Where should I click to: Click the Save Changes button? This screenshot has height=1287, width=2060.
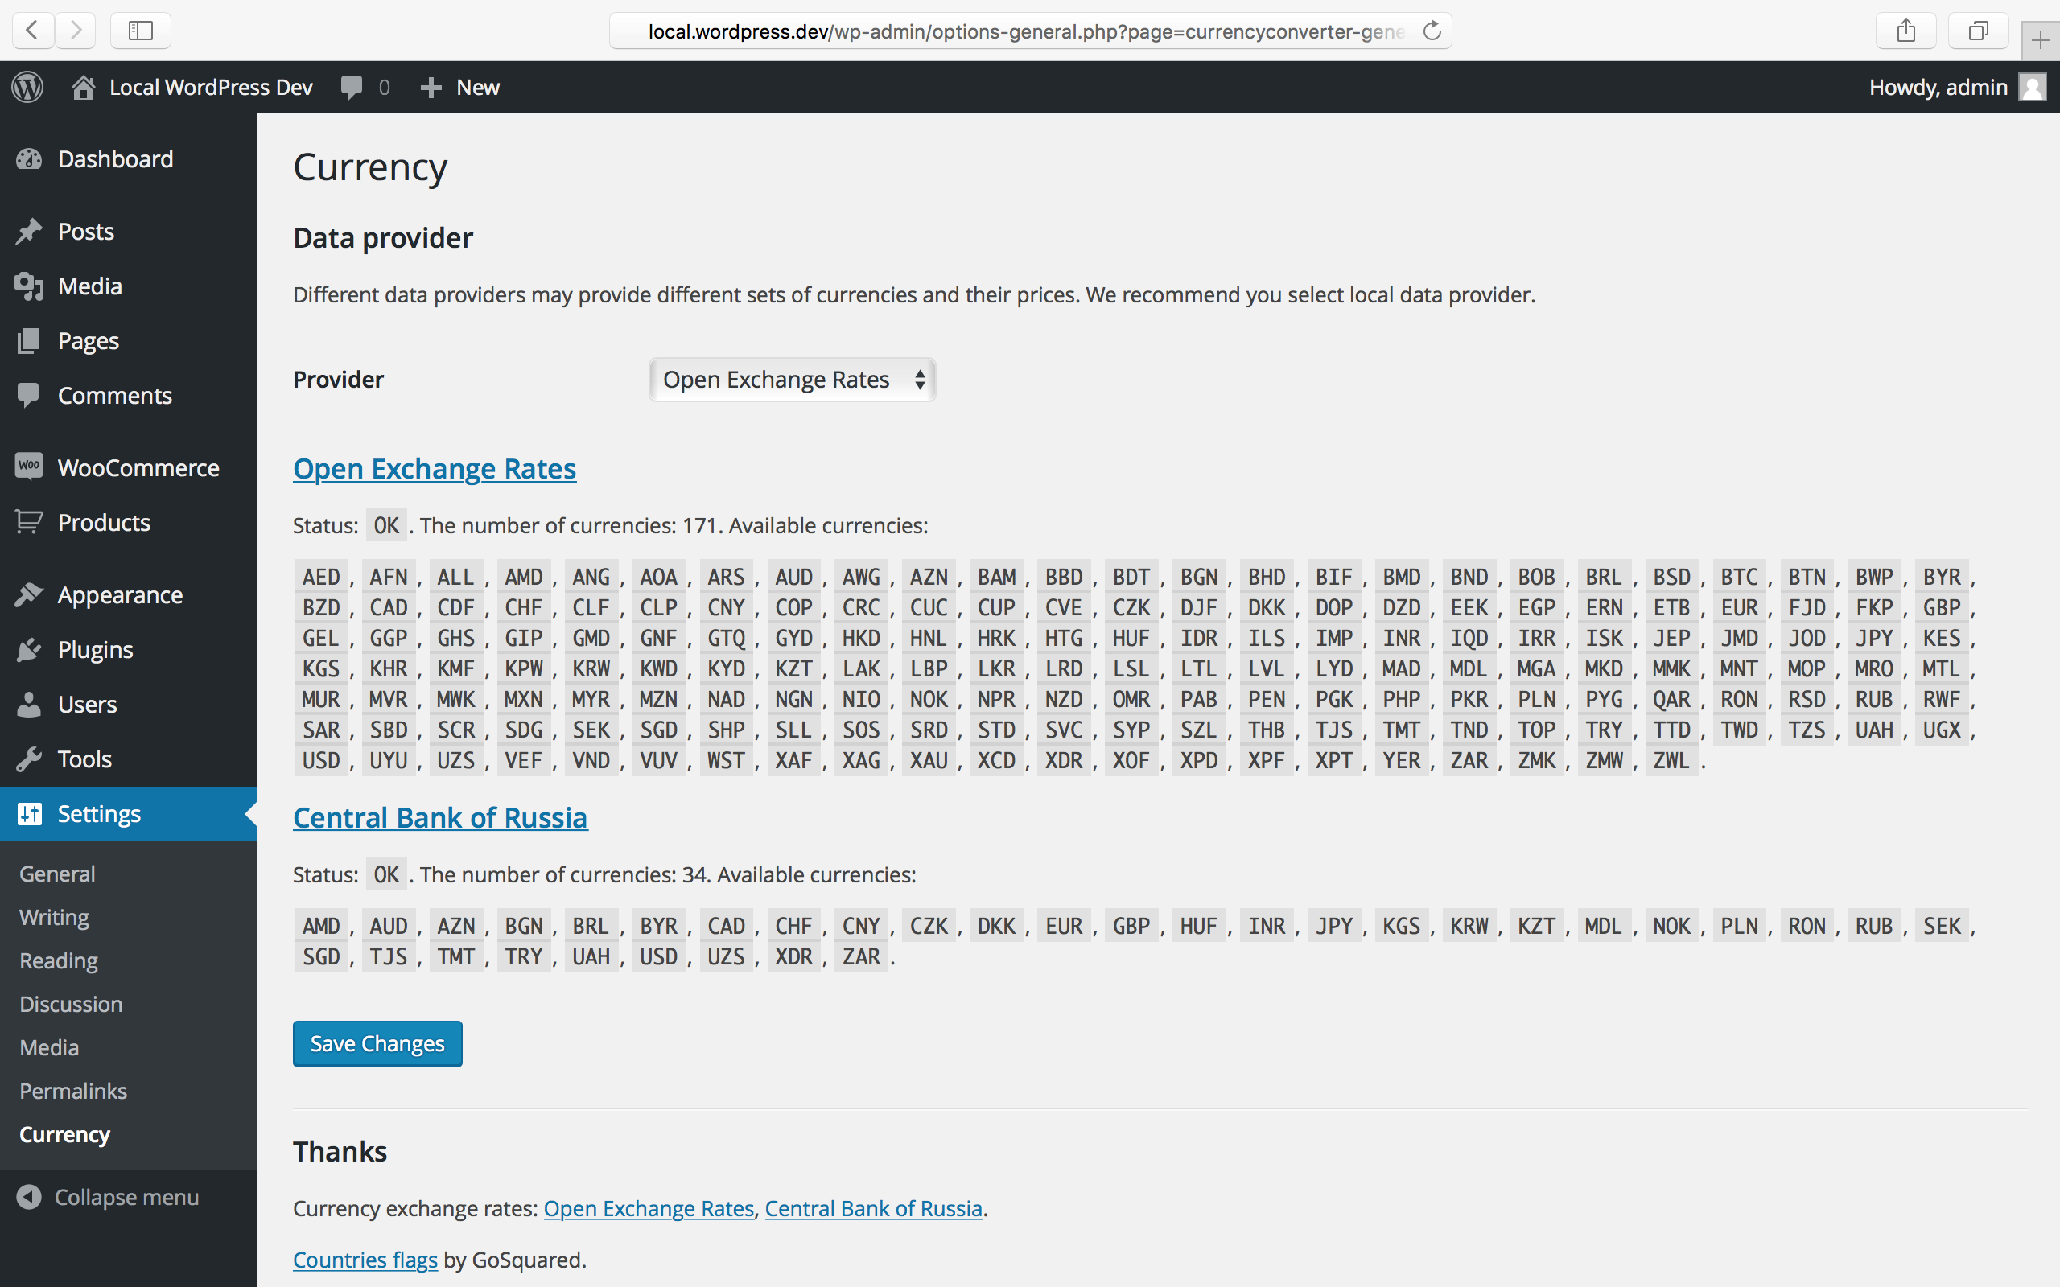coord(377,1042)
